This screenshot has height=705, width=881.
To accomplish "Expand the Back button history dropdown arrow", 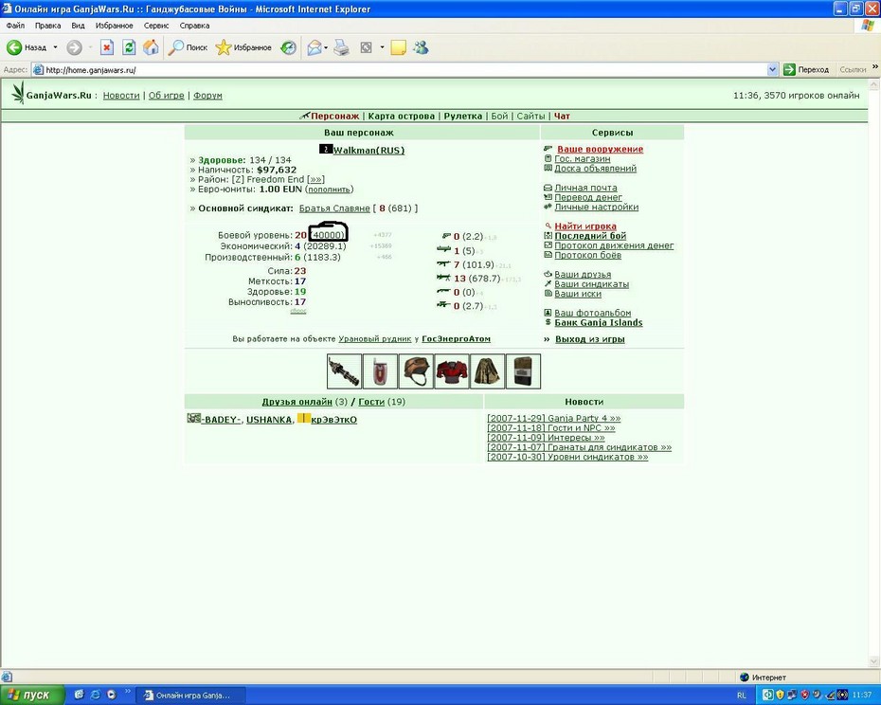I will 55,47.
